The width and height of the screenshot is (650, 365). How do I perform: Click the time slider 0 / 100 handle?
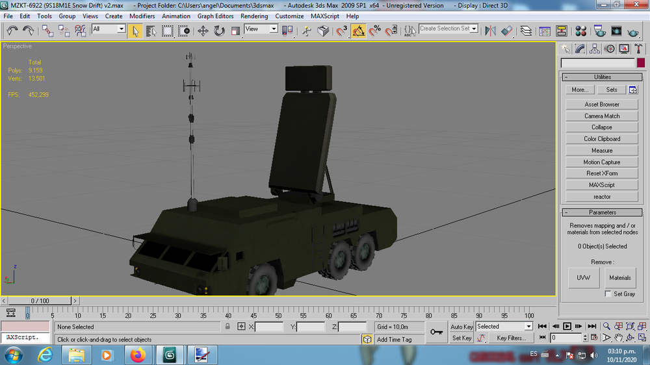[40, 301]
